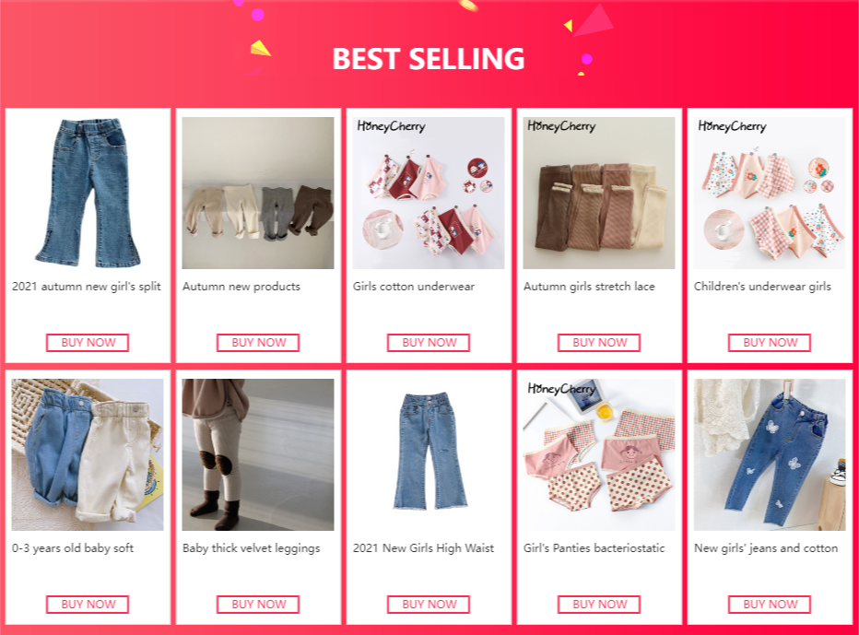Open the blue and cream baby pants photo
Screen dimensions: 859x635
click(88, 454)
